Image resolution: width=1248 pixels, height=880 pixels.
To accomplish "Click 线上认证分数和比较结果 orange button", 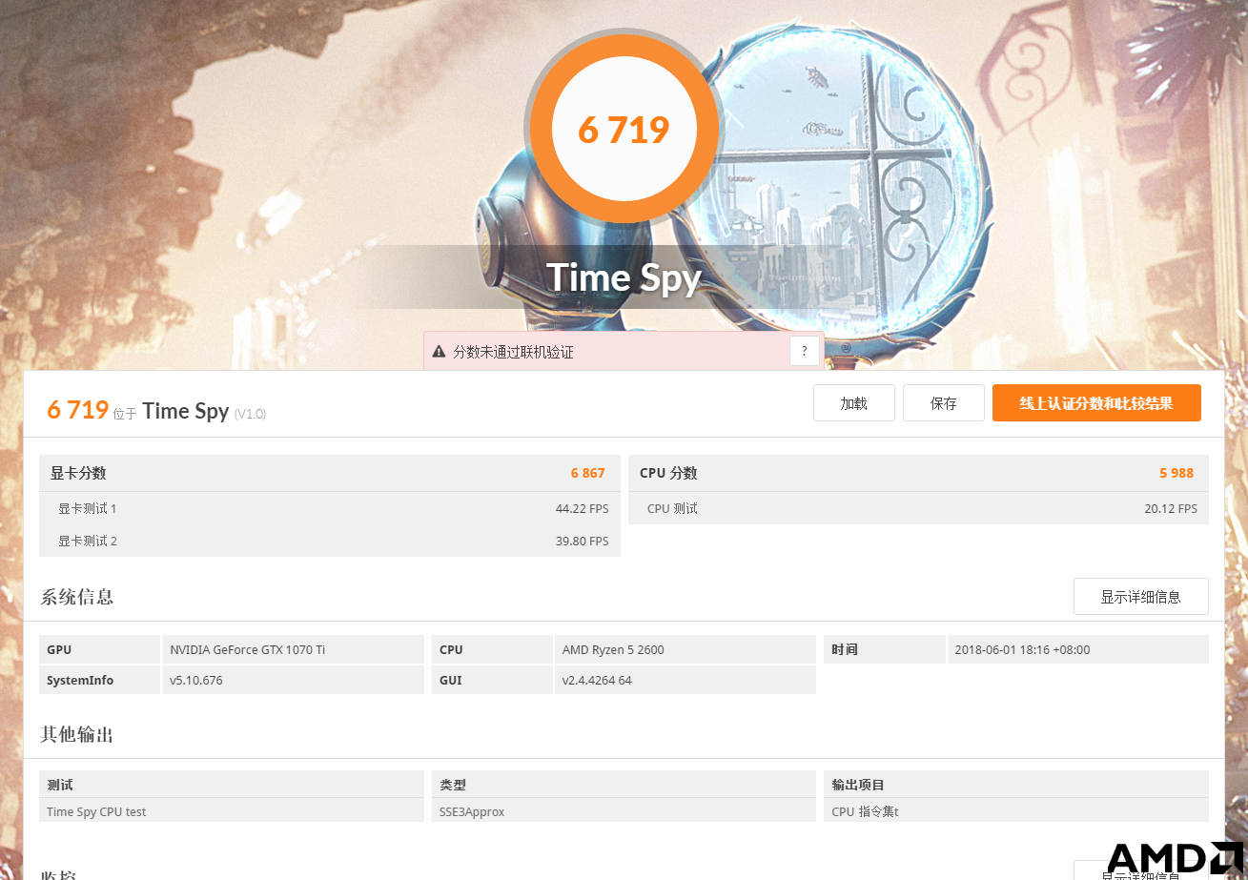I will pos(1096,403).
